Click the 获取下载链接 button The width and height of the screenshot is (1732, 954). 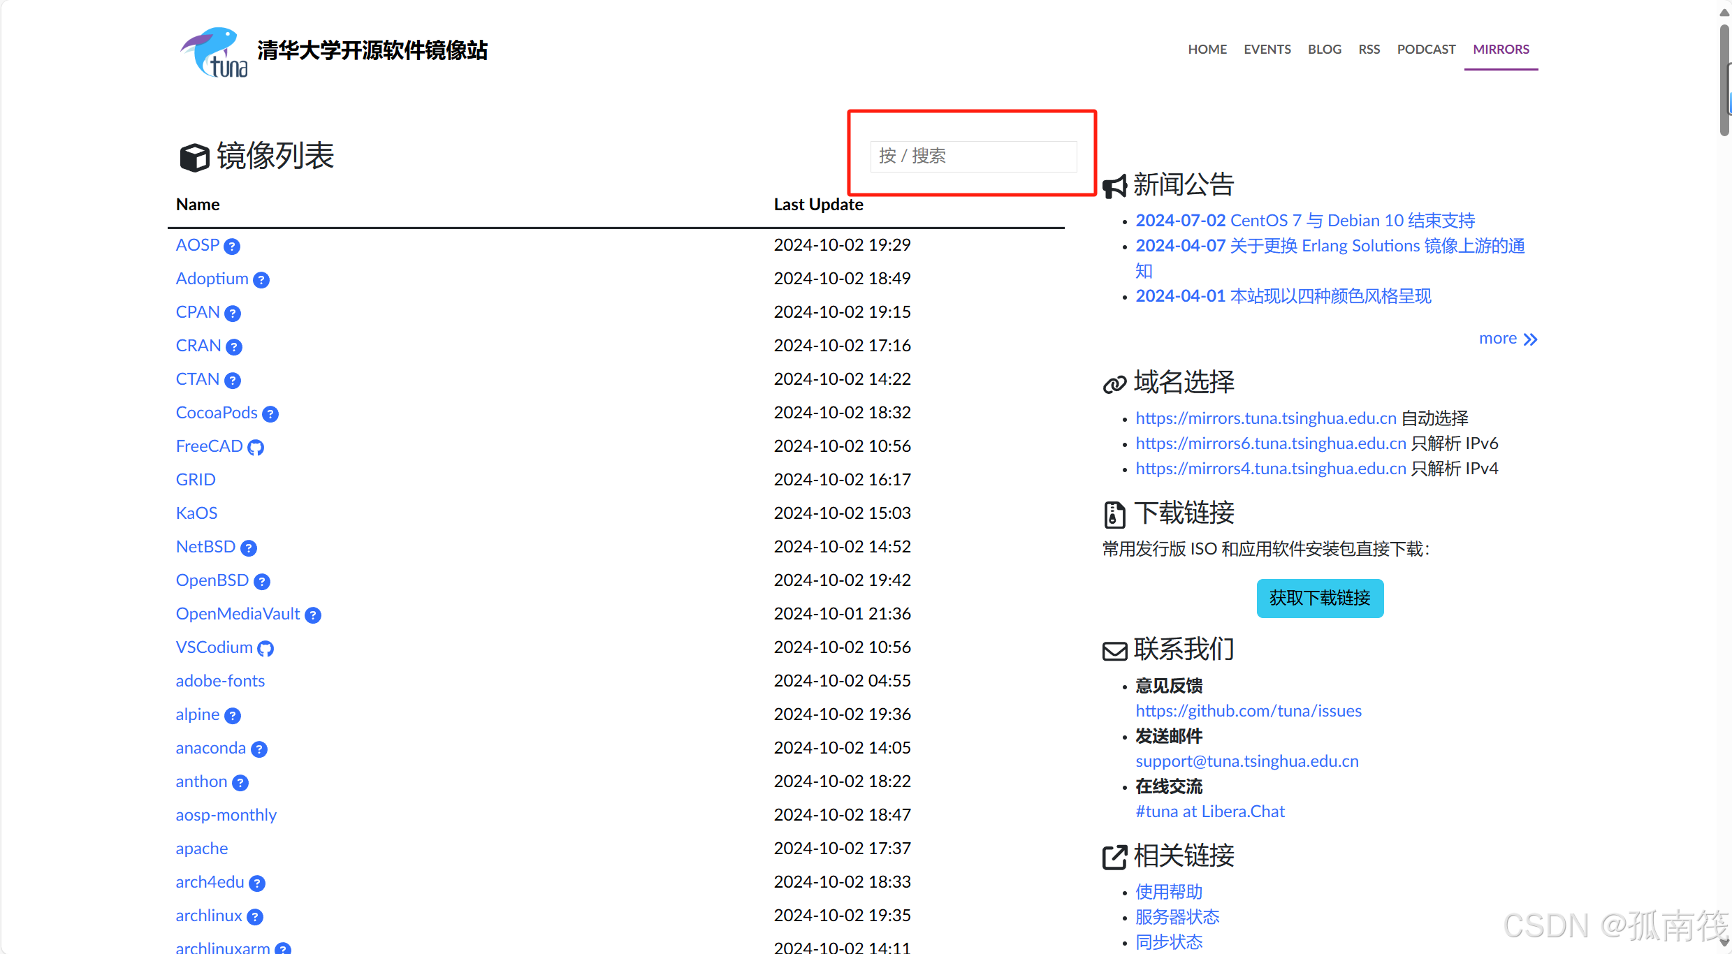coord(1320,598)
